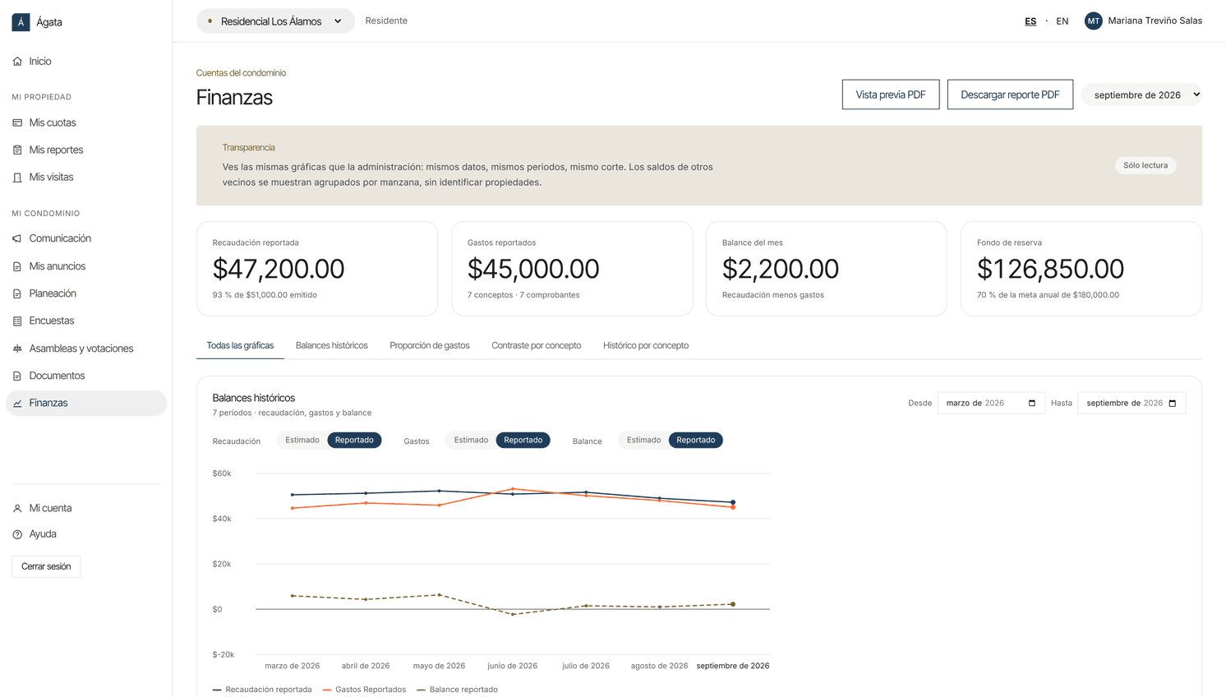Open the Proporción de gastos tab
This screenshot has height=697, width=1226.
tap(430, 345)
